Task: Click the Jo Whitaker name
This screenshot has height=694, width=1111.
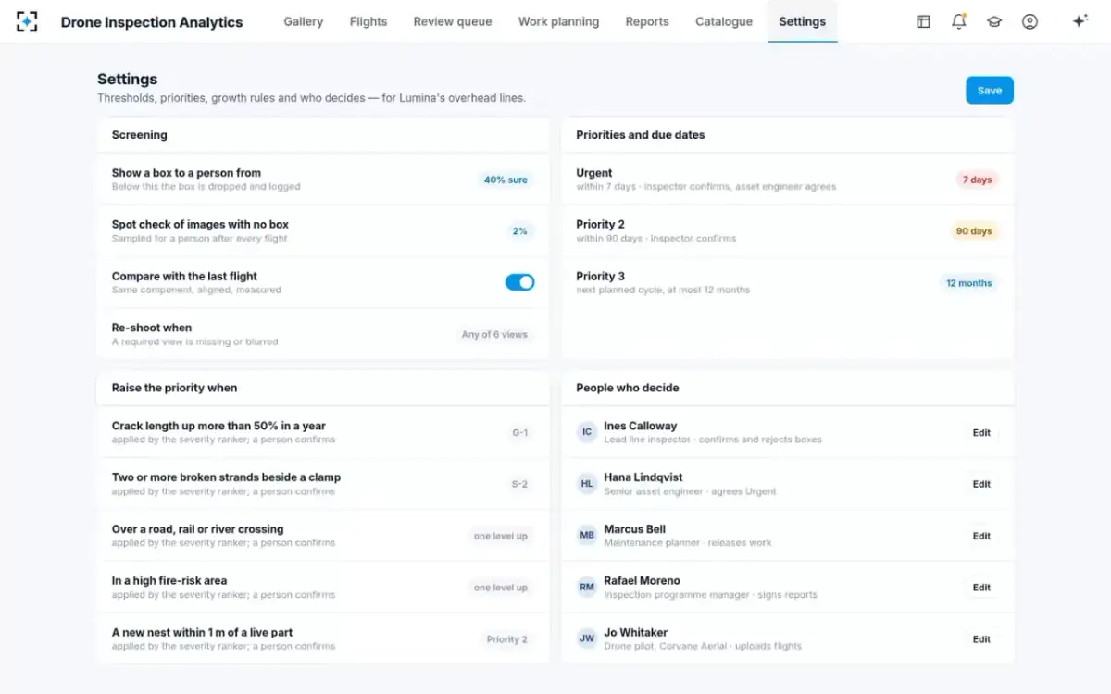Action: 635,633
